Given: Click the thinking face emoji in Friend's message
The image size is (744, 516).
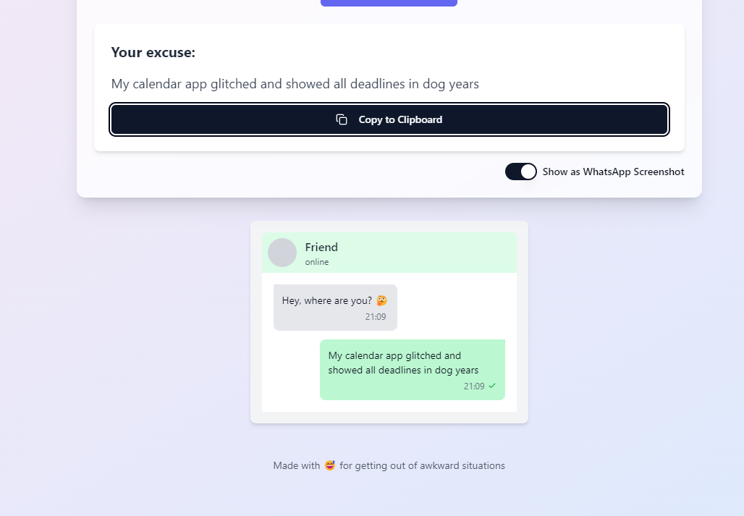Looking at the screenshot, I should tap(382, 299).
